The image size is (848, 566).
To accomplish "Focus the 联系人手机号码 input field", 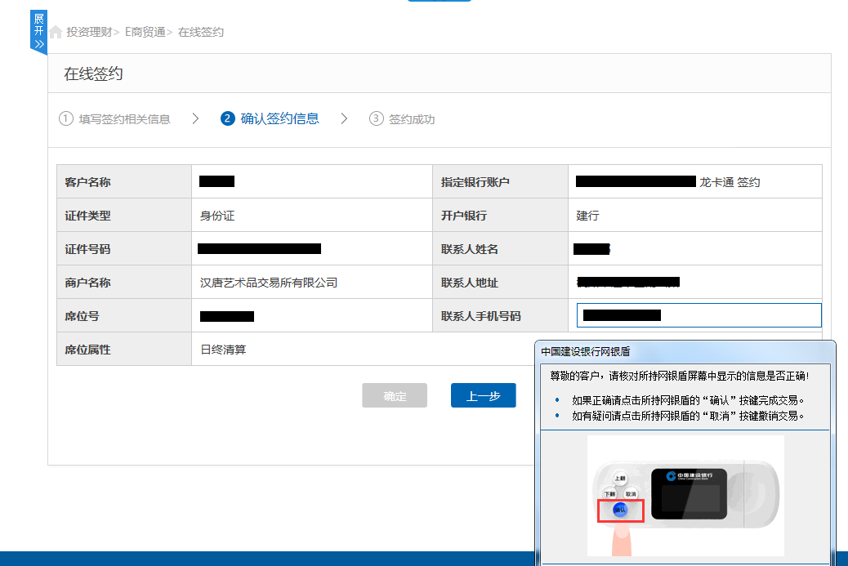I will tap(699, 315).
